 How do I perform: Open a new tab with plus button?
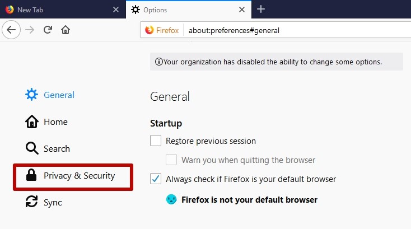coord(261,10)
